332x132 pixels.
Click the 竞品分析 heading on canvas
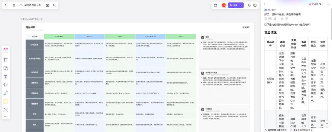click(30, 27)
